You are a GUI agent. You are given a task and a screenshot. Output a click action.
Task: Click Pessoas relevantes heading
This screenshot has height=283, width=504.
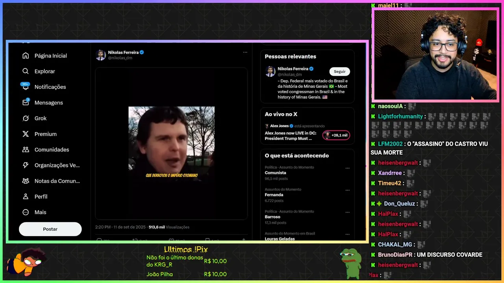290,56
